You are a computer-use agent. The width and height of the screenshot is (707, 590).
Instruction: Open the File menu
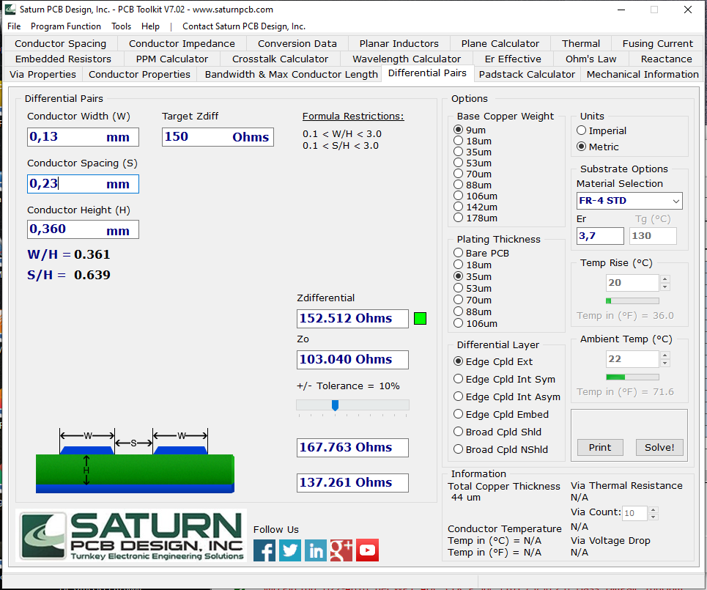14,26
